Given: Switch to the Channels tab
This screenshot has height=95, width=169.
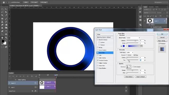Looking at the screenshot, I should coord(151,7).
